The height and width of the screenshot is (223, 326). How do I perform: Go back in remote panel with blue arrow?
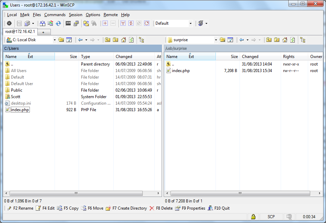242,40
